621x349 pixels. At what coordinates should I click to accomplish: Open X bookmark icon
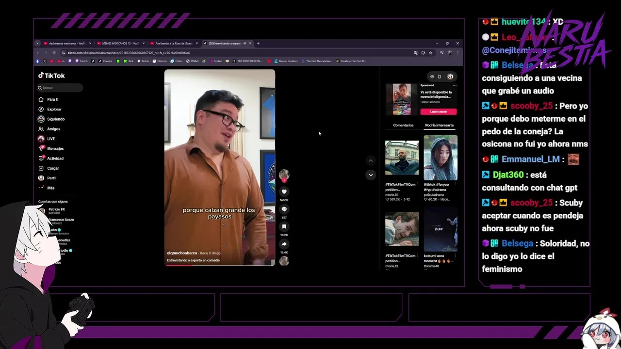point(44,61)
